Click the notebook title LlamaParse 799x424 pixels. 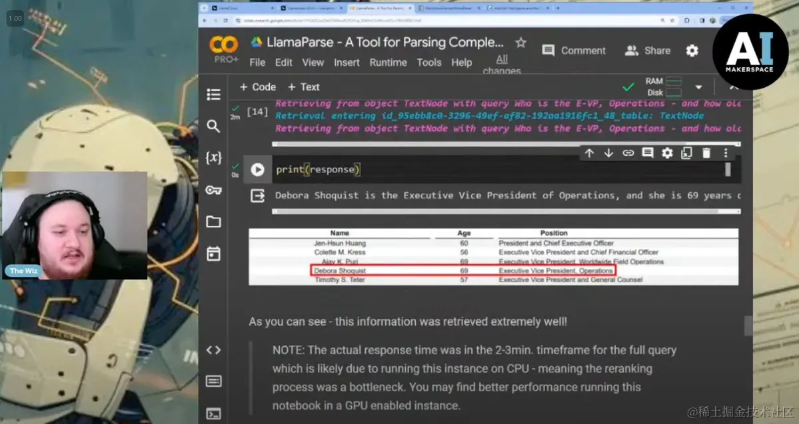[385, 42]
